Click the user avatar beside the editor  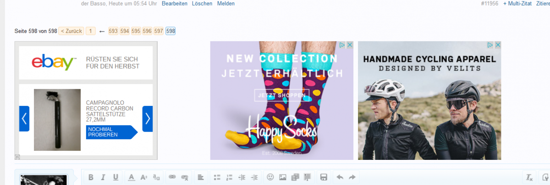[44, 180]
